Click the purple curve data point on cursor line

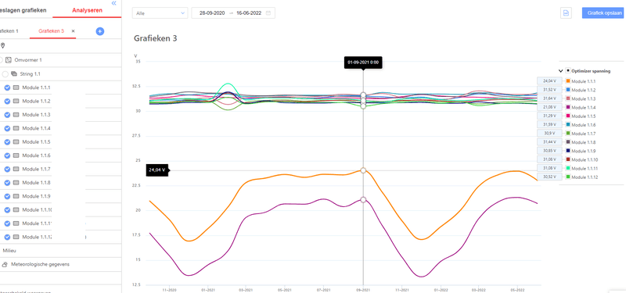[x=363, y=200]
